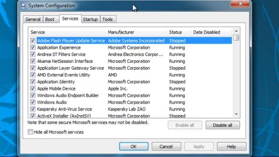This screenshot has width=279, height=157.
Task: Uncheck Application Identity service
Action: (x=33, y=82)
